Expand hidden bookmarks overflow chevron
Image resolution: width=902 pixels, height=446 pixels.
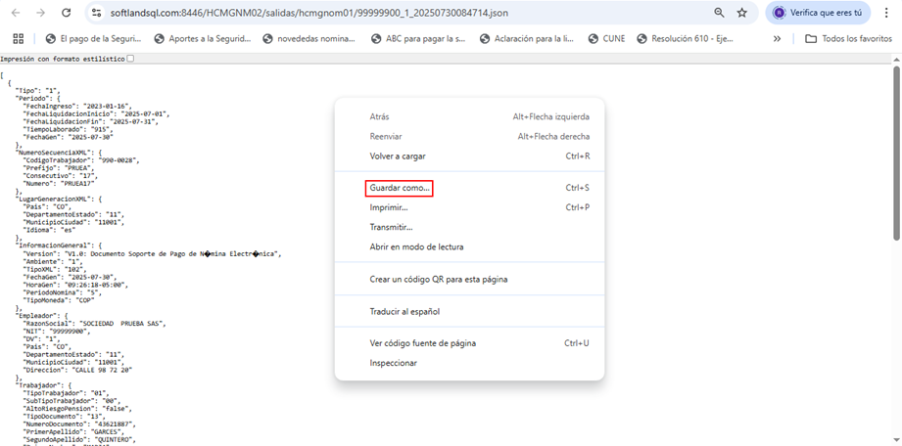(777, 39)
